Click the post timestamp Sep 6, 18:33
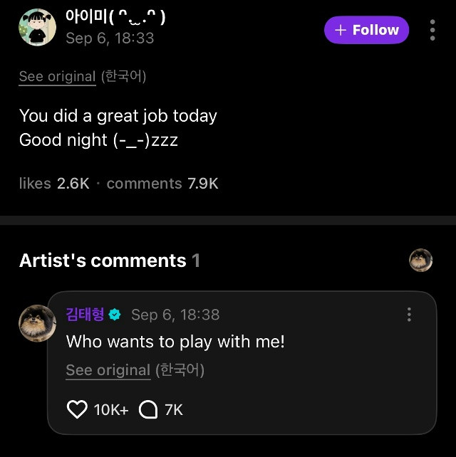The height and width of the screenshot is (457, 456). [110, 38]
